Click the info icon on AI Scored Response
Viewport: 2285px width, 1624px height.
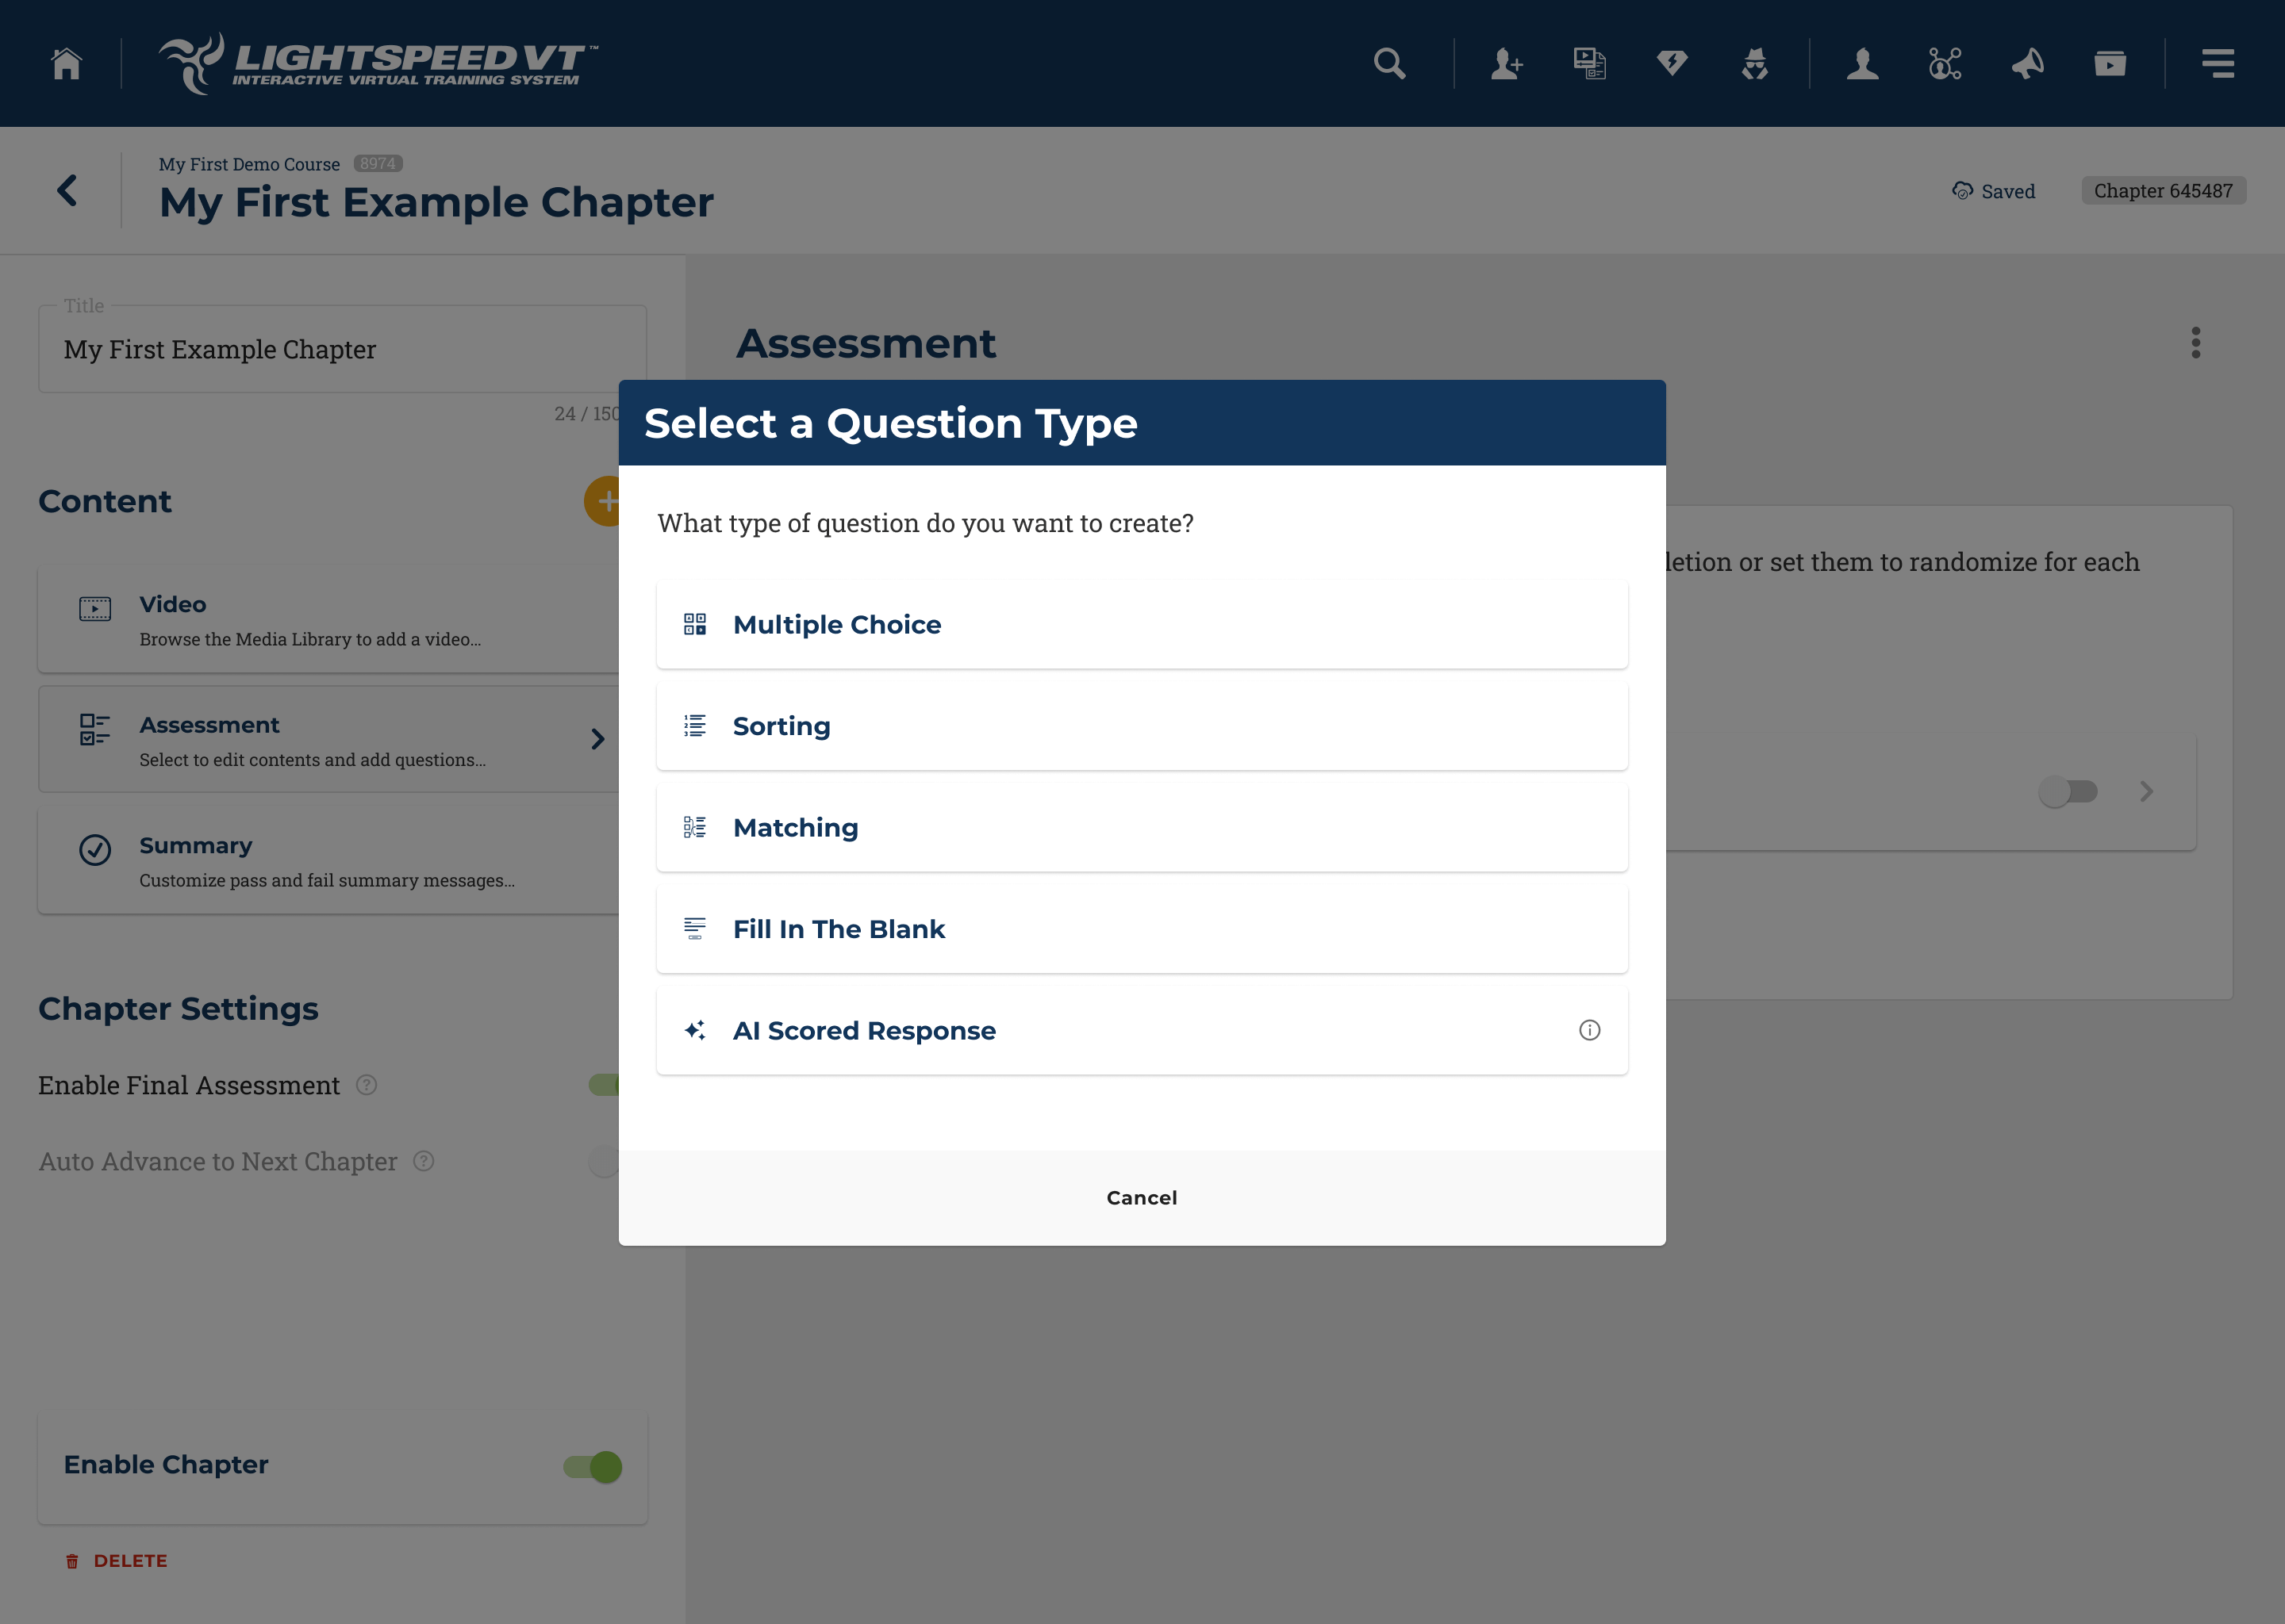tap(1591, 1030)
